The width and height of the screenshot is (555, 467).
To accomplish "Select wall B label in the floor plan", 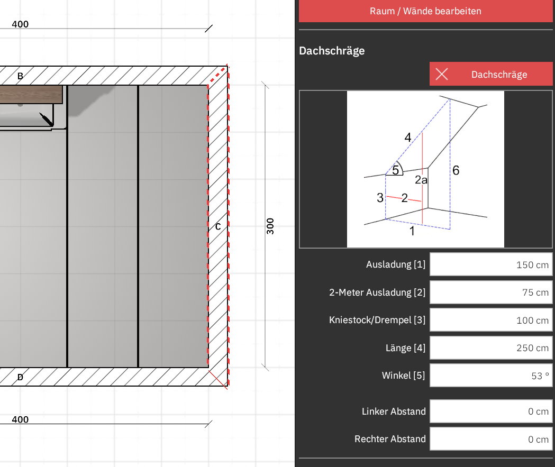I will click(20, 76).
